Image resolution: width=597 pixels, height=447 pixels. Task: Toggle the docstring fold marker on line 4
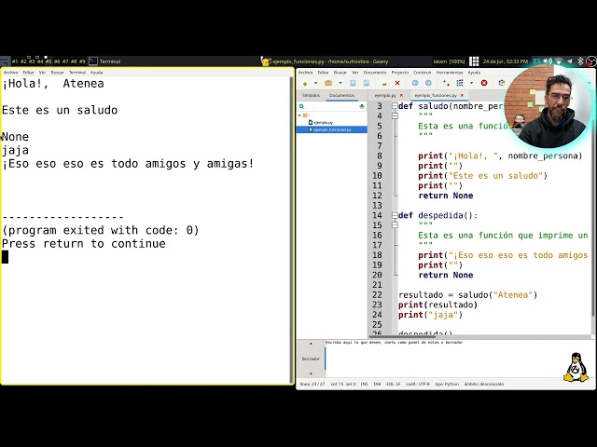point(395,115)
